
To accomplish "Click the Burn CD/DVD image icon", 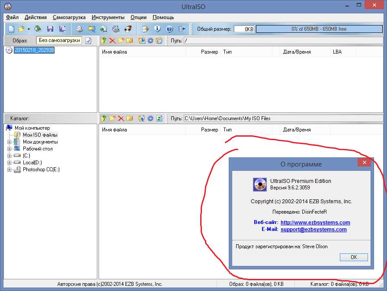I will pos(128,29).
